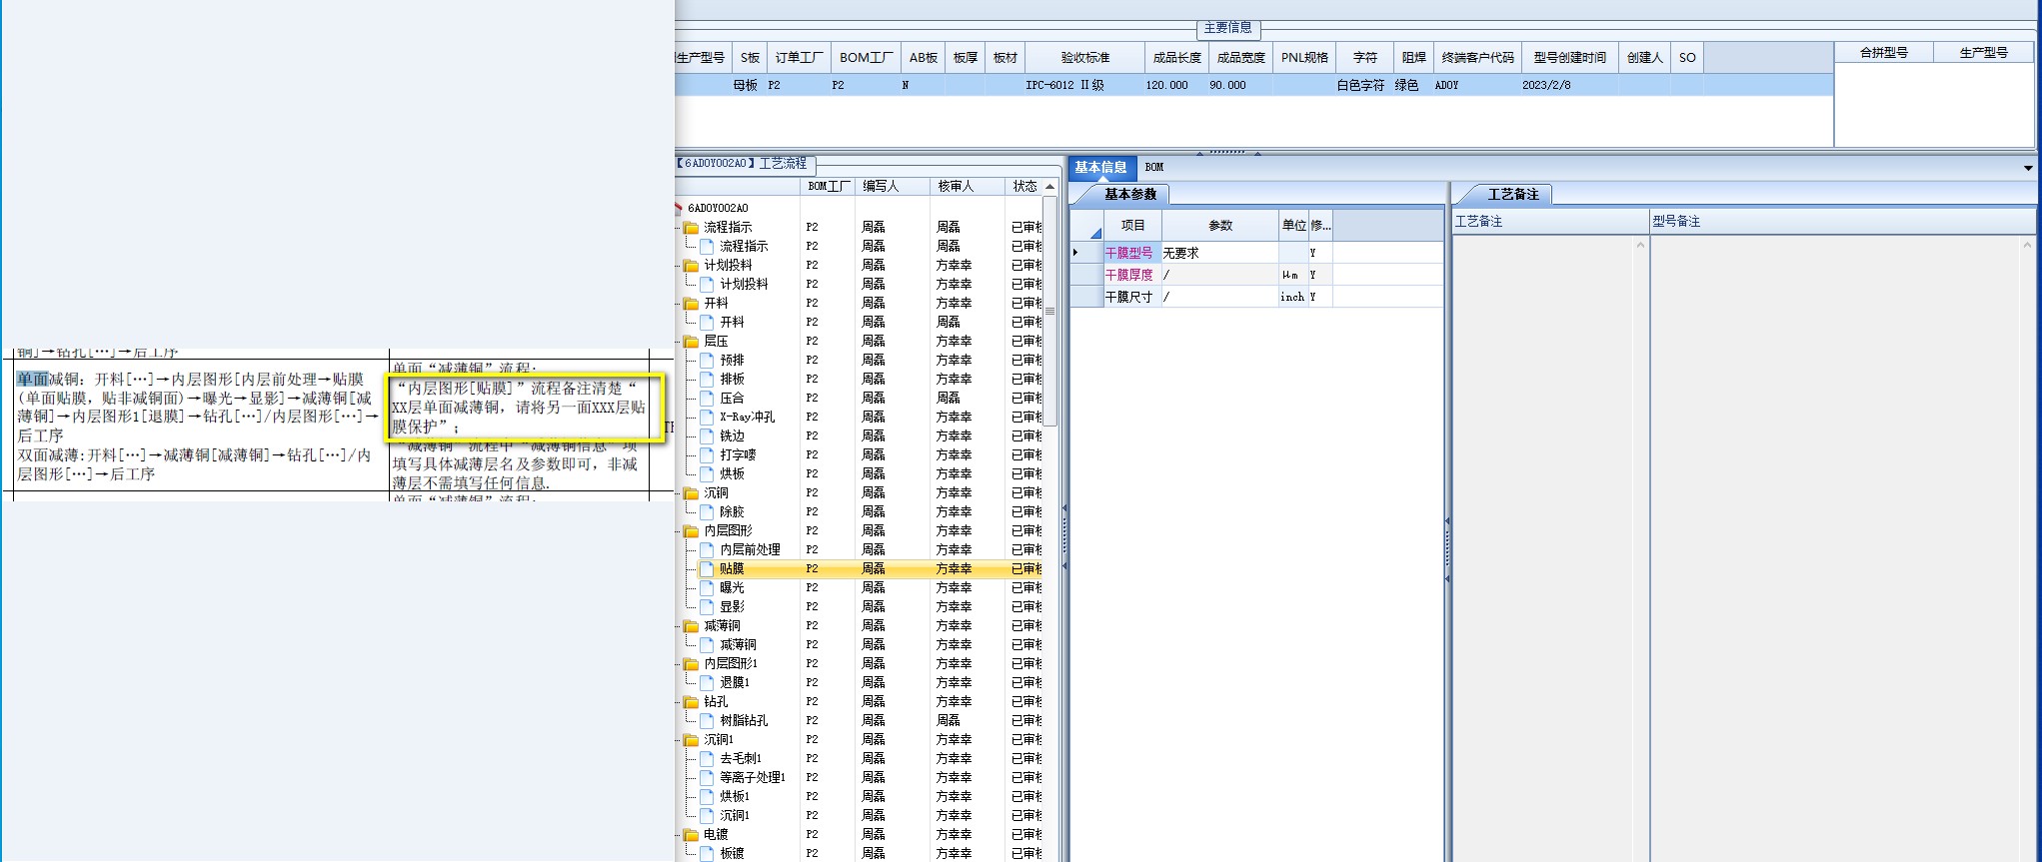The height and width of the screenshot is (862, 2042).
Task: Click the document icon beside 去毛刺1
Action: tap(708, 759)
